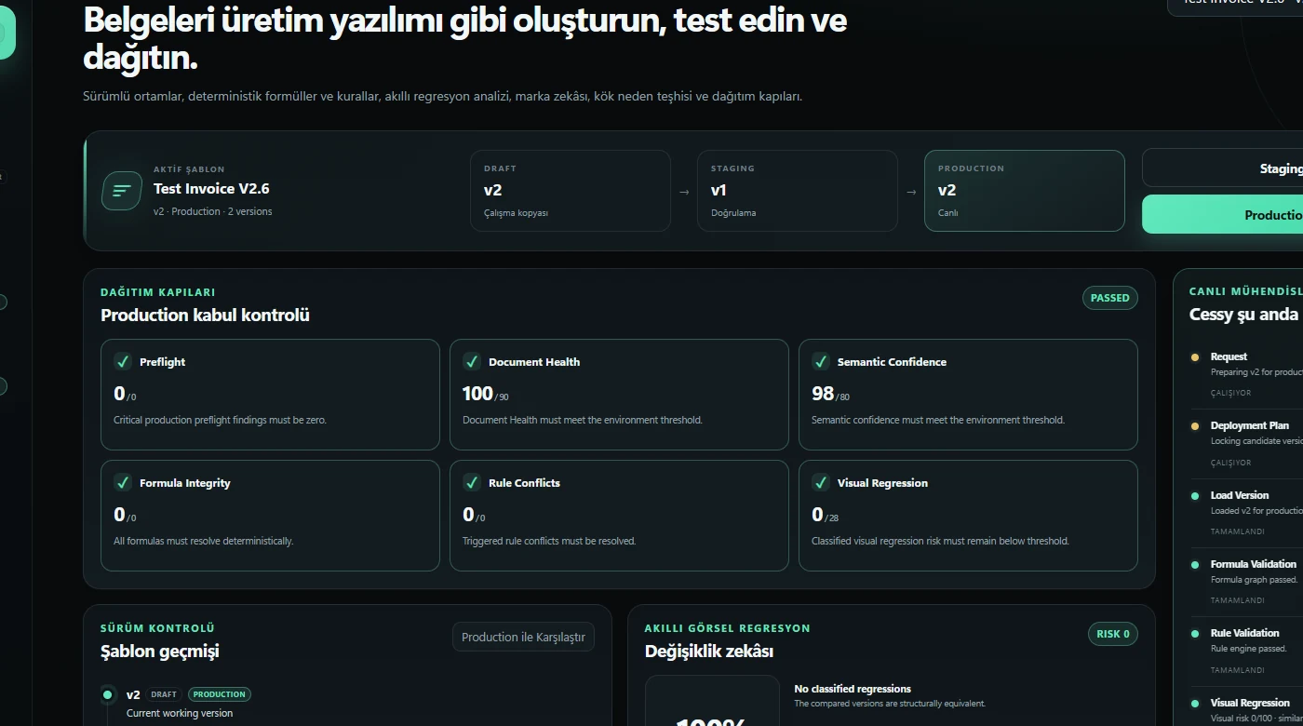
Task: Click the green Production deploy button
Action: tap(1222, 214)
